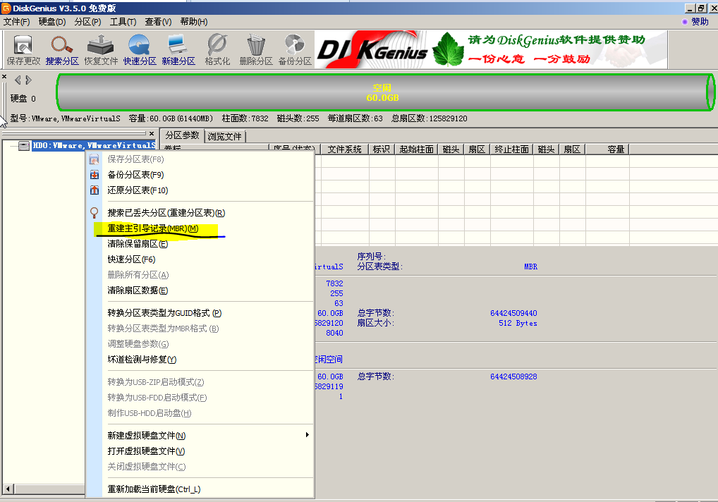The width and height of the screenshot is (718, 502).
Task: Click the 备份分区 backup partition icon
Action: click(294, 49)
